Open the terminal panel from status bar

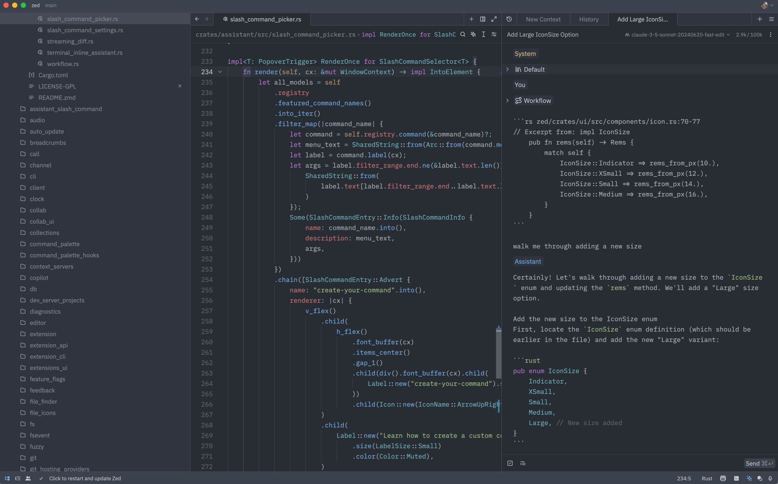coord(736,478)
